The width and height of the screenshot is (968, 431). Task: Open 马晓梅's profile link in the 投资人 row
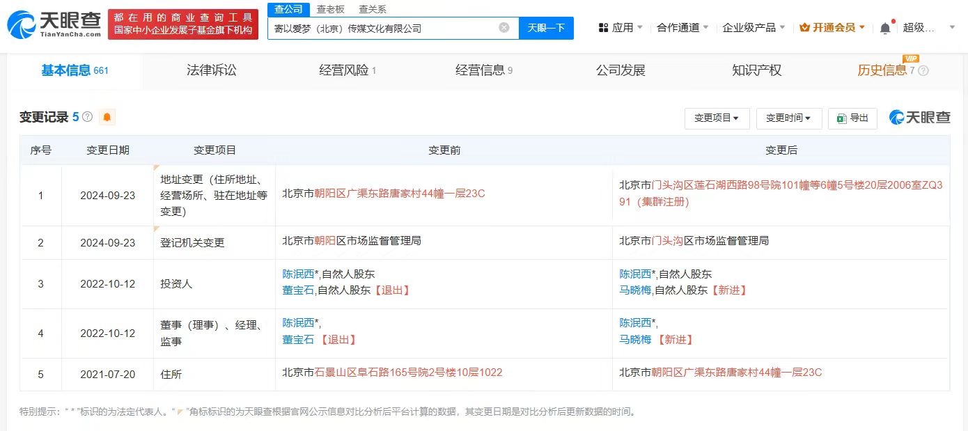636,290
